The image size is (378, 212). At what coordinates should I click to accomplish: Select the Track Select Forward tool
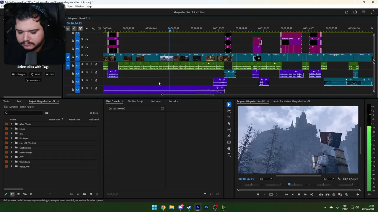point(229,111)
